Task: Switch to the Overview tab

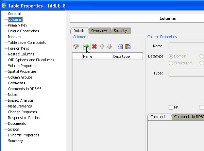Action: tap(99, 31)
